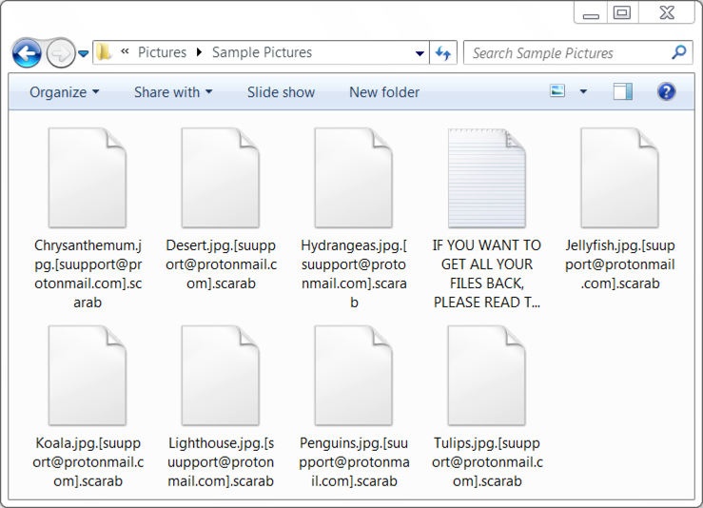Click the Lighthouse.jpg.[suupport@protonmail.com].scarab file name
This screenshot has height=508, width=703.
221,462
